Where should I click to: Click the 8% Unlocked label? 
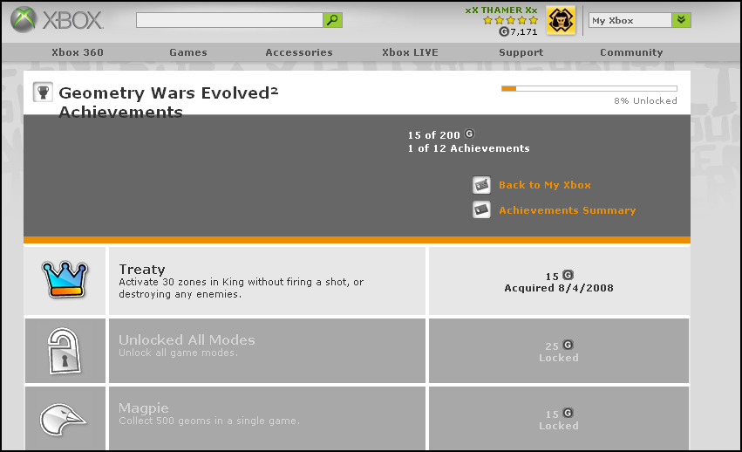pyautogui.click(x=645, y=100)
